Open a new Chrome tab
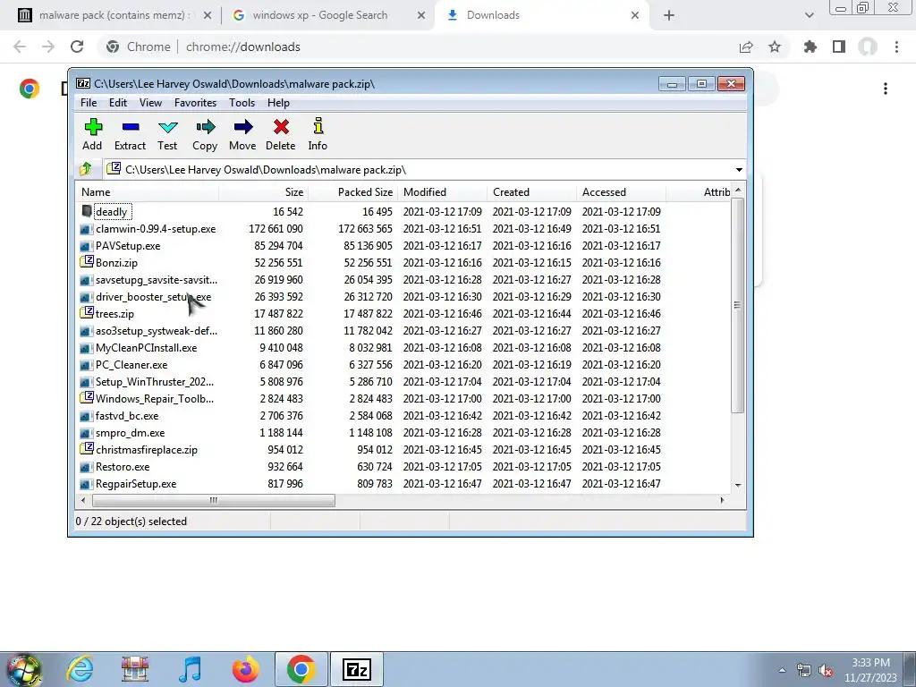The image size is (916, 687). tap(669, 15)
